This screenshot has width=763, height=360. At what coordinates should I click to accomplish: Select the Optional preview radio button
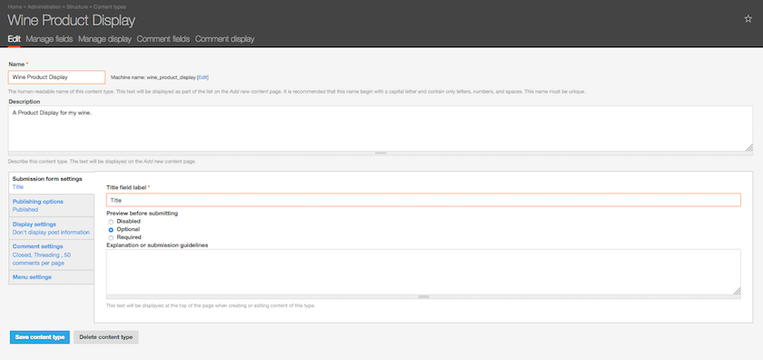click(111, 229)
